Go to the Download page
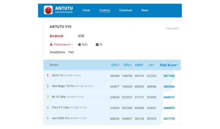 point(125,10)
